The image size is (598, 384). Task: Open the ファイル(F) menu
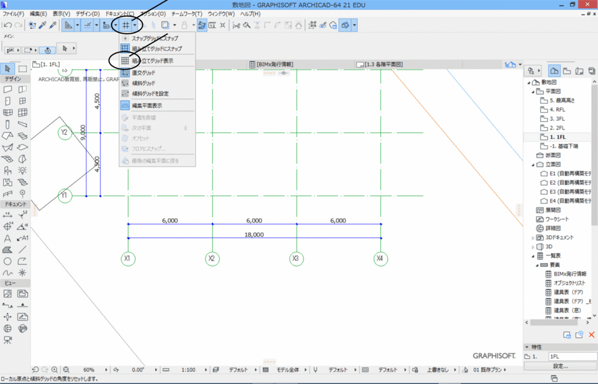point(13,14)
